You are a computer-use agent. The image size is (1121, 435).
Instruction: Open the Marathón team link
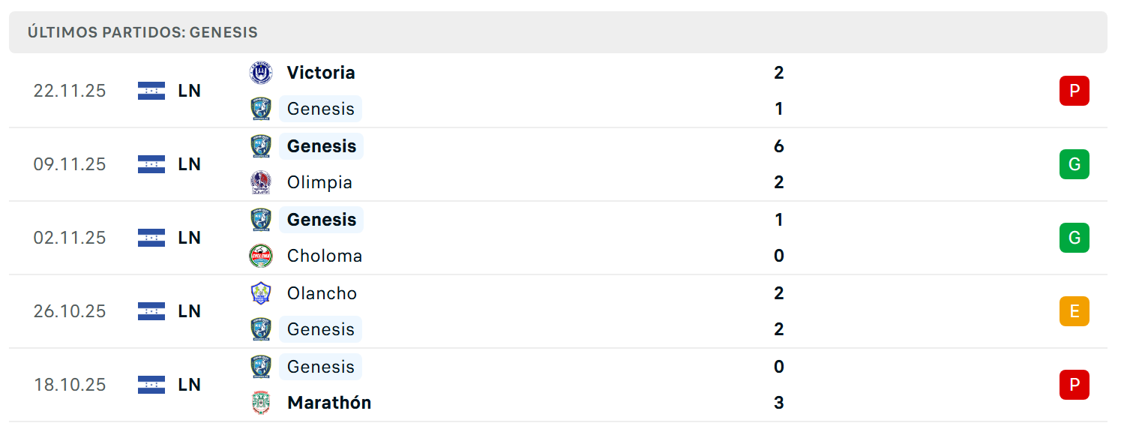(329, 403)
